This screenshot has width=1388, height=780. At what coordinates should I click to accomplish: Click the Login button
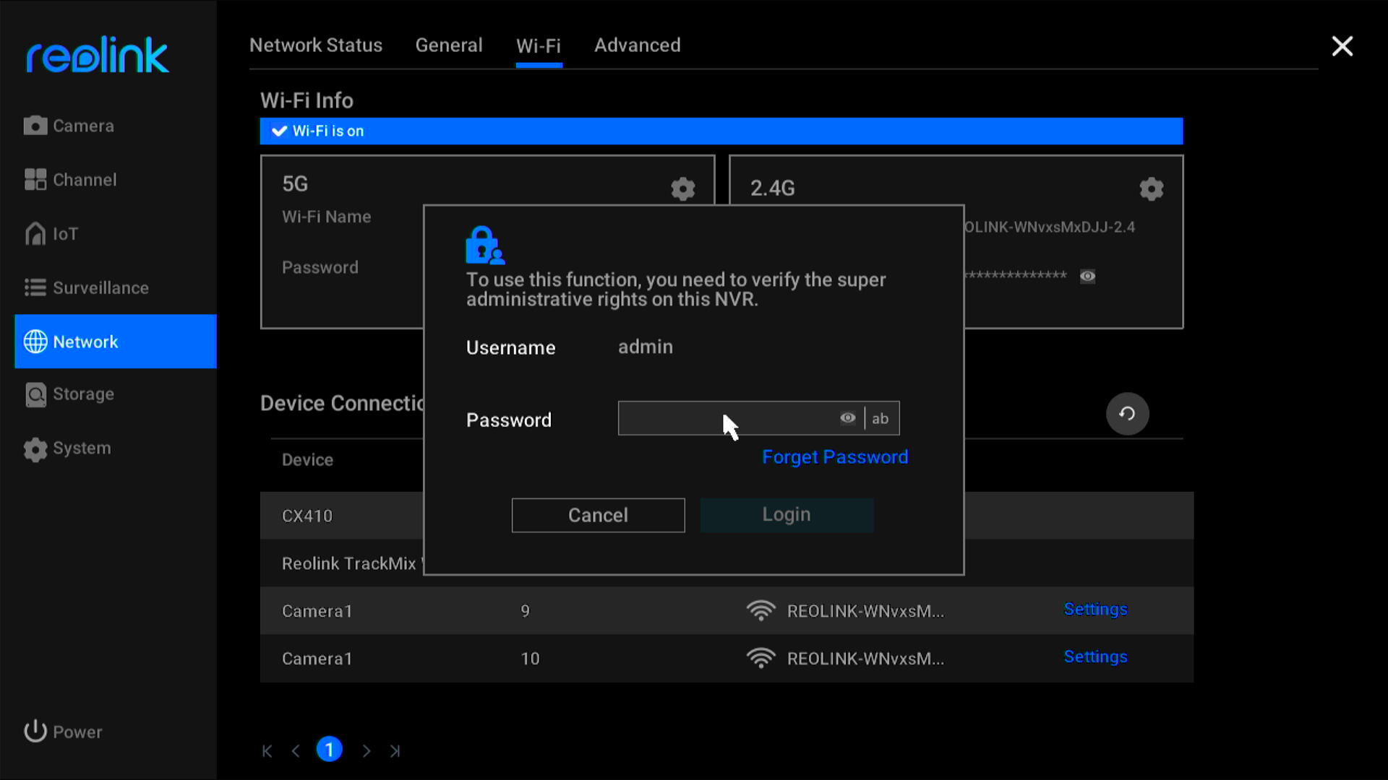tap(787, 514)
